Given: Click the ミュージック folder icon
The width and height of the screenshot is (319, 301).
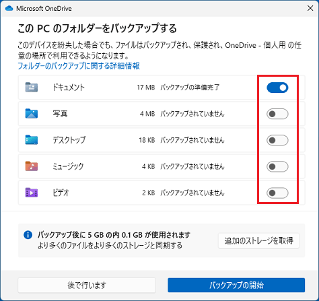Looking at the screenshot, I should pyautogui.click(x=32, y=166).
